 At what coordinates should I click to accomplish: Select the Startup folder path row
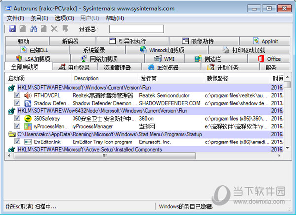pyautogui.click(x=145, y=134)
